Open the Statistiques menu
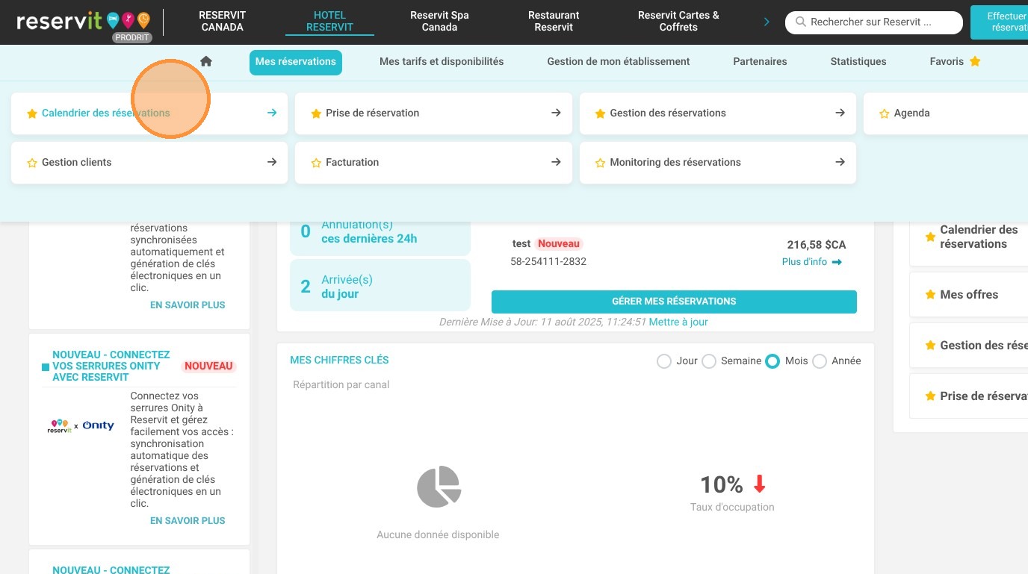This screenshot has height=574, width=1028. (858, 61)
